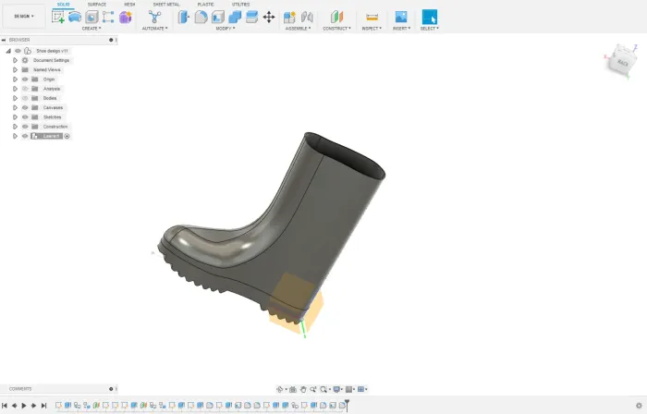Toggle visibility of Shoe design v11 root

[18, 51]
